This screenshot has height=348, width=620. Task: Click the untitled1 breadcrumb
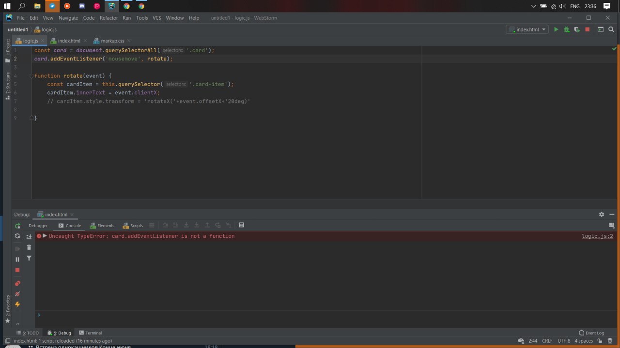[18, 29]
